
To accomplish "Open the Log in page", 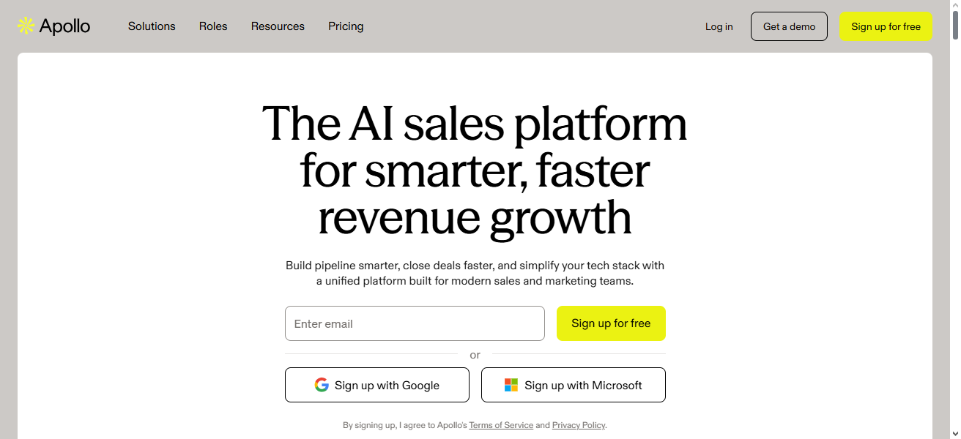I will [x=719, y=26].
